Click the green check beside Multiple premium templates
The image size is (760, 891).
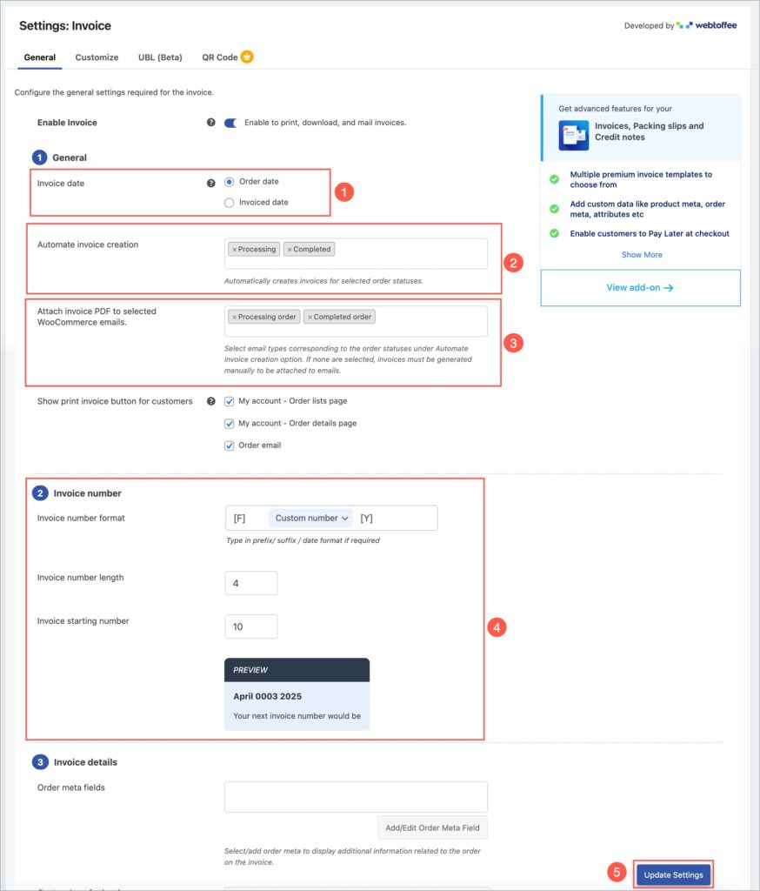click(x=554, y=179)
